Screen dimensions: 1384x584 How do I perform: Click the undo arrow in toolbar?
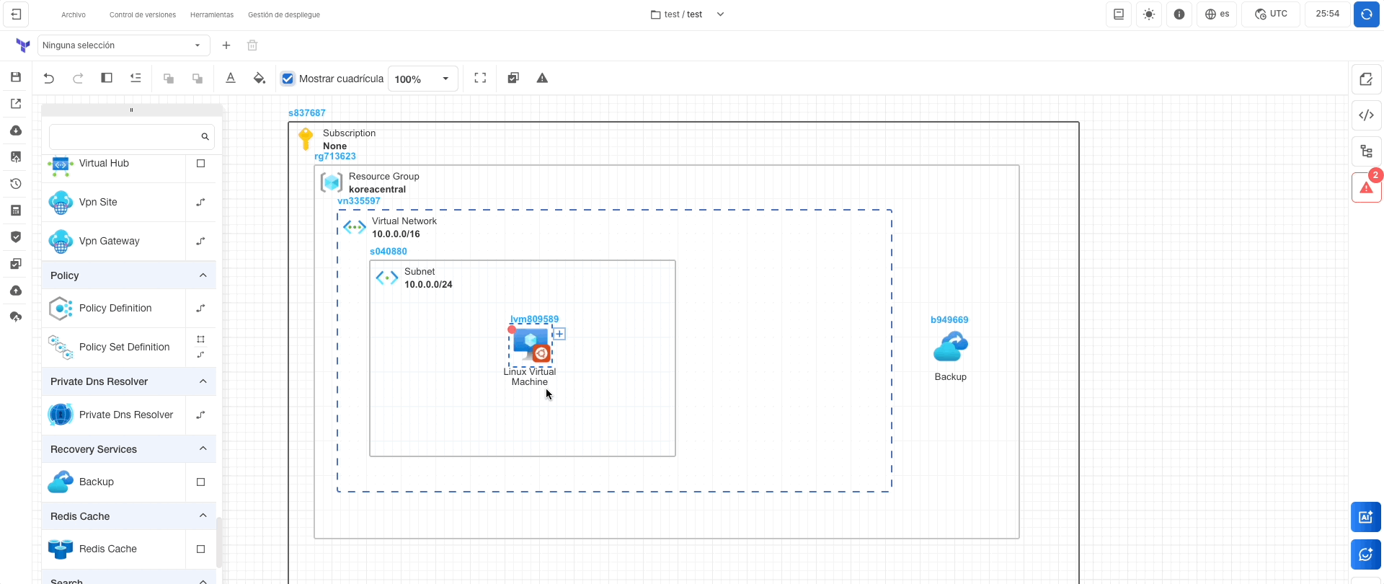(x=49, y=79)
